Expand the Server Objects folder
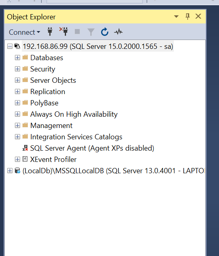Image resolution: width=219 pixels, height=256 pixels. point(17,80)
